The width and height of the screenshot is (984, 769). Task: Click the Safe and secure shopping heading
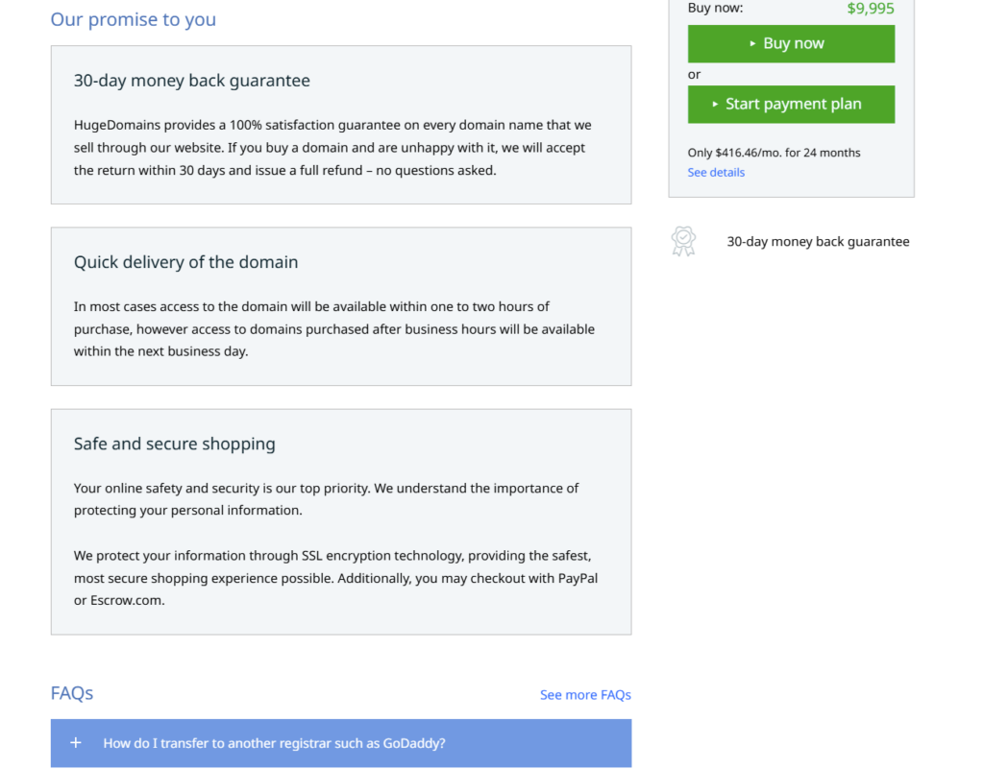point(175,444)
